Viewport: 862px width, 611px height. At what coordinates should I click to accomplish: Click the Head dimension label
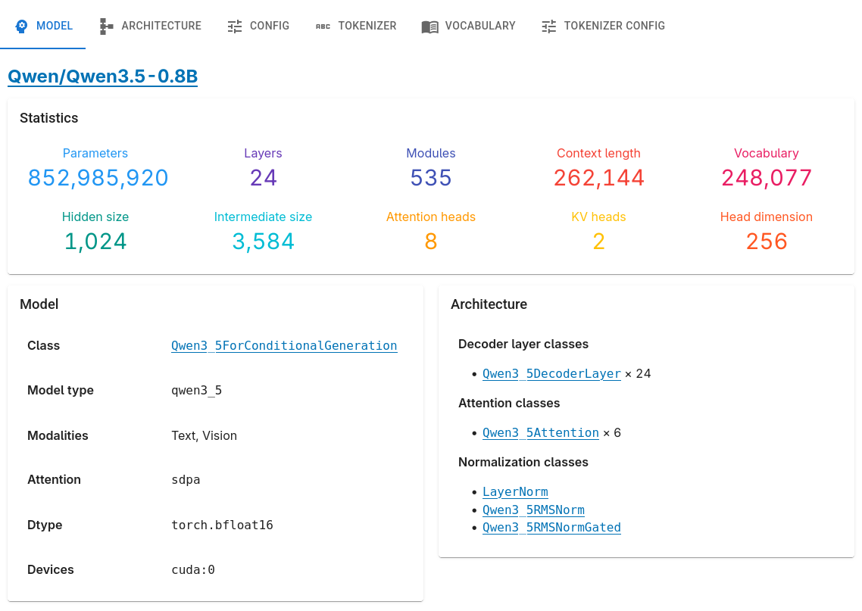pos(767,217)
